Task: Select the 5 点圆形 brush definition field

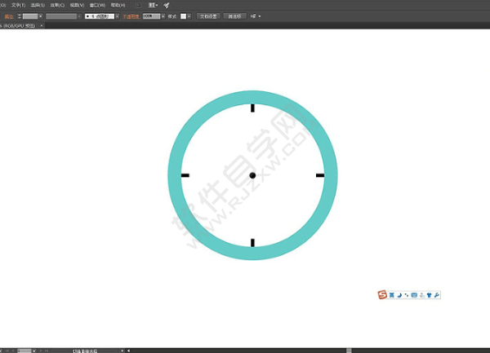Action: (100, 16)
